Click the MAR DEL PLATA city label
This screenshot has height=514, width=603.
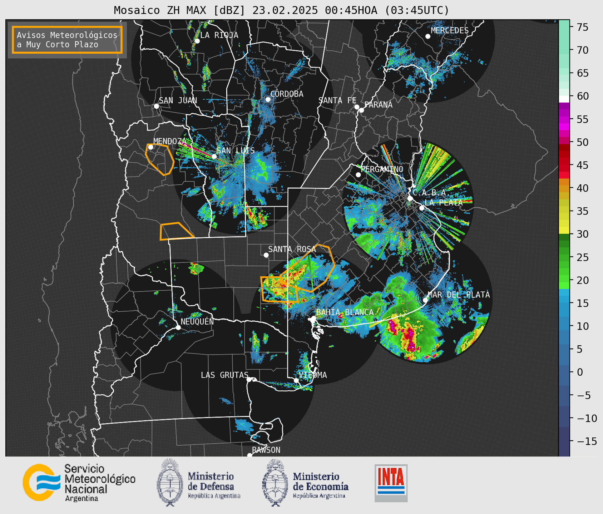[459, 295]
